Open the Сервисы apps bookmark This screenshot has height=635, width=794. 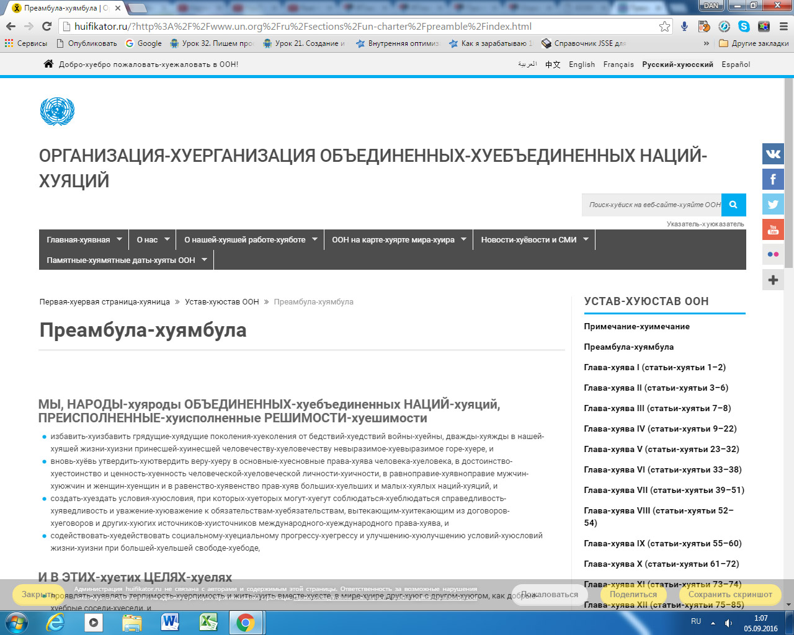(x=25, y=43)
